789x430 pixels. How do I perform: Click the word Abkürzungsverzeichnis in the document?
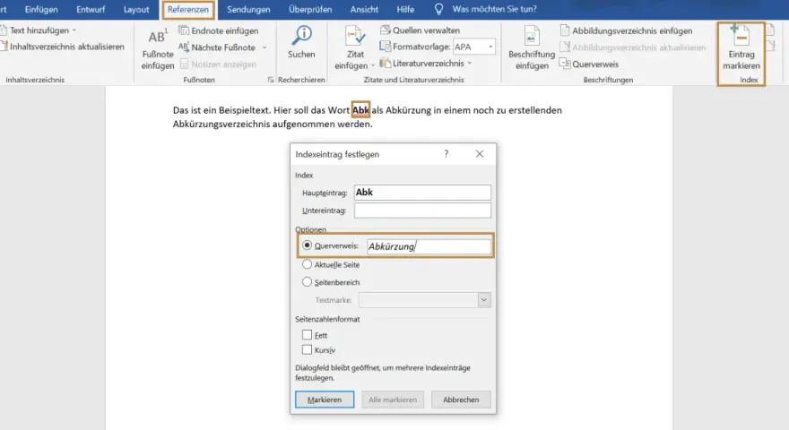coord(221,125)
